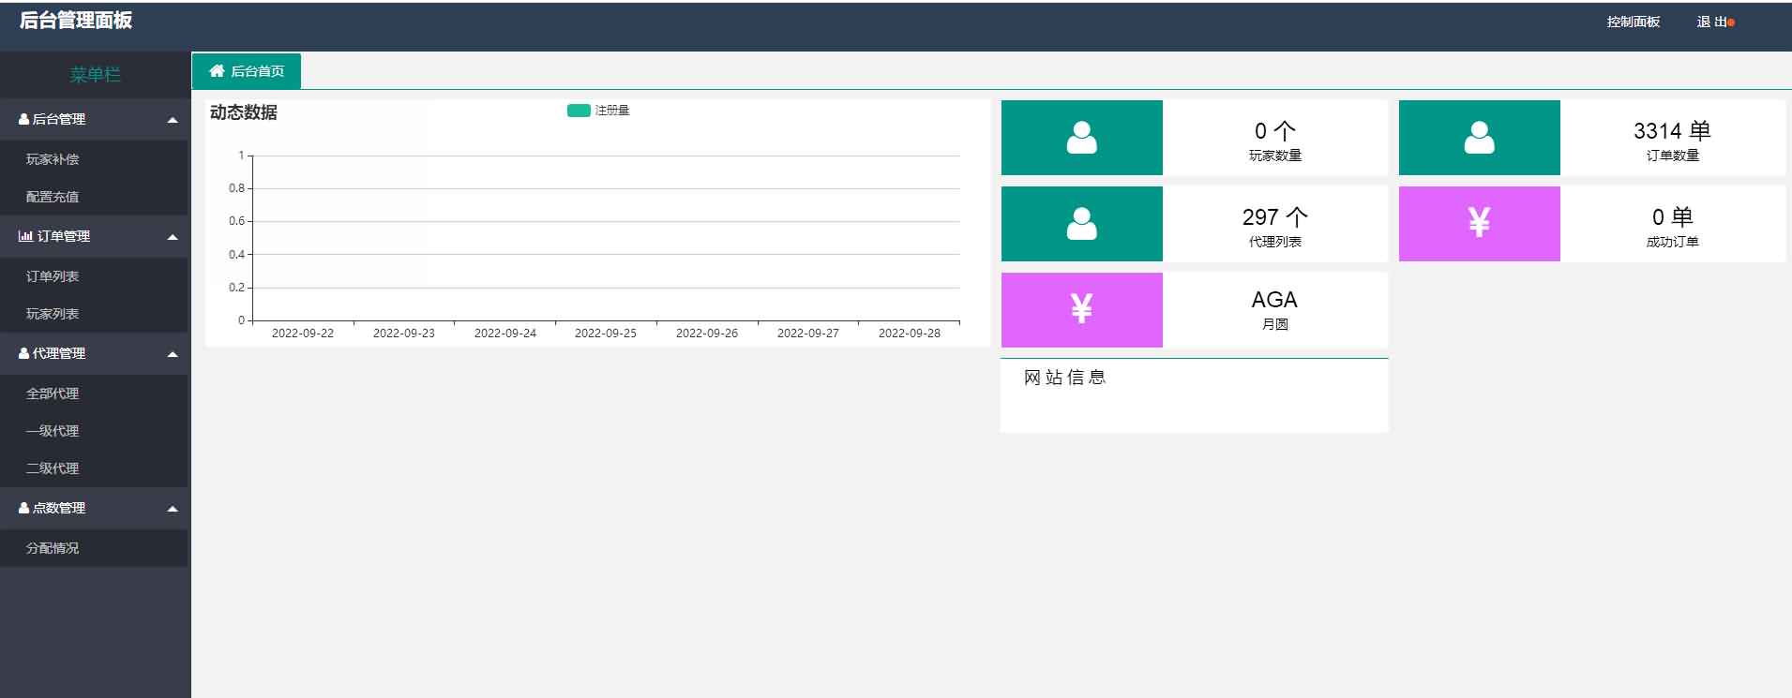1792x698 pixels.
Task: Click the 后台管理面板 title
Action: [76, 20]
